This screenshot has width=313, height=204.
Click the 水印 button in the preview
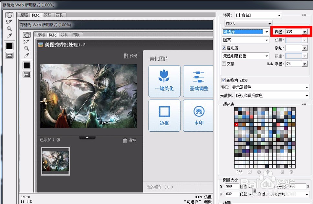198,116
